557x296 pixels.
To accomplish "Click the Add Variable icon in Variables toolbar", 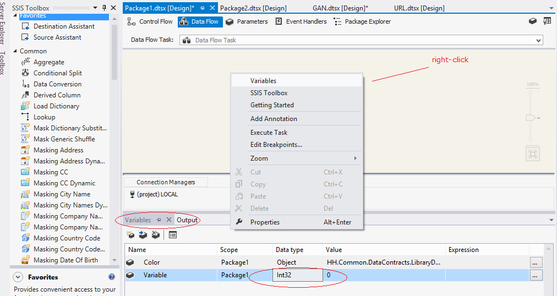I will [x=131, y=234].
